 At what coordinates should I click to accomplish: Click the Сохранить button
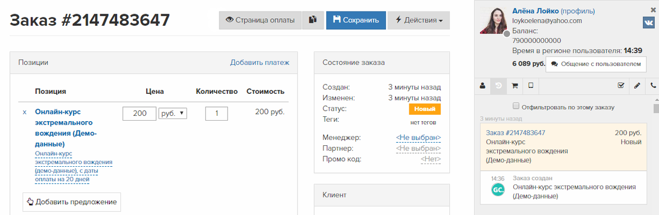click(x=356, y=20)
